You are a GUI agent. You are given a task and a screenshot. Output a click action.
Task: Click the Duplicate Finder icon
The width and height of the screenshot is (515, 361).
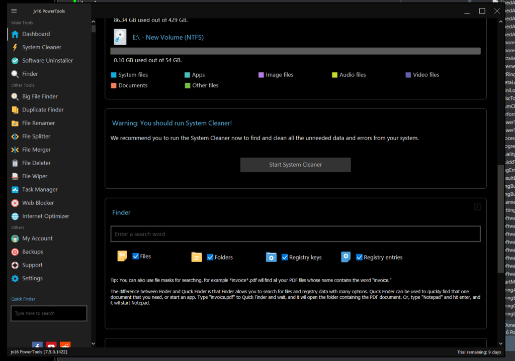15,110
